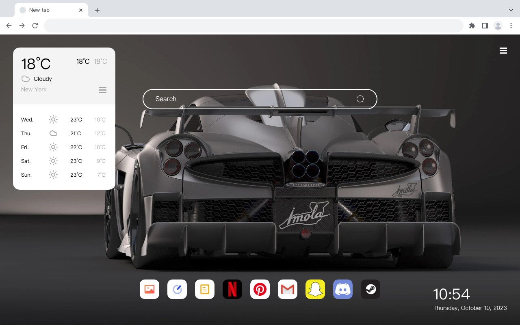Open a new browser tab
The image size is (520, 325).
tap(97, 10)
